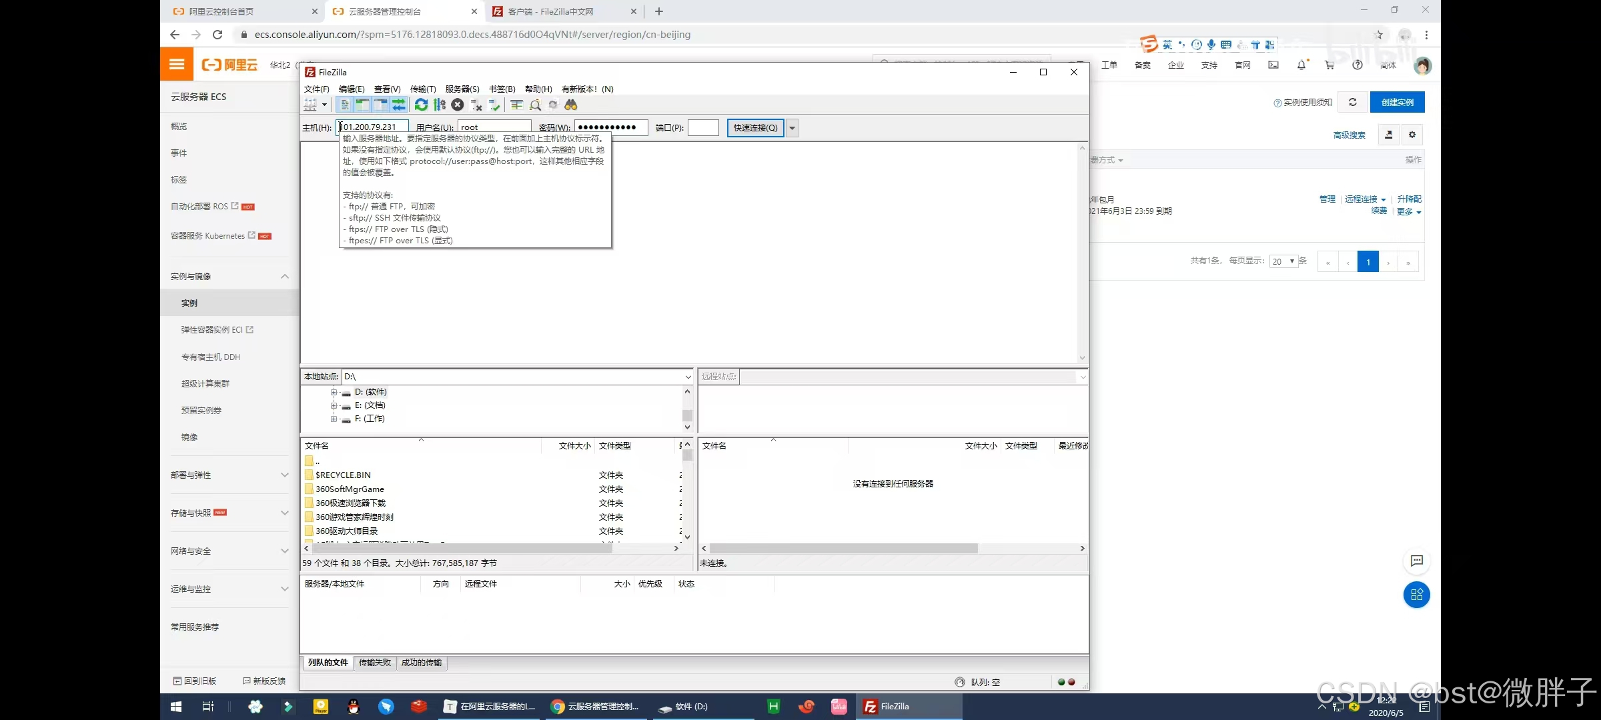Screen dimensions: 1601x720
Task: Toggle message log display button
Action: pos(345,105)
